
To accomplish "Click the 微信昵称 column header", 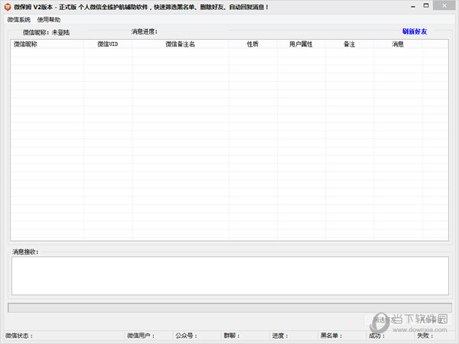I will tap(47, 44).
